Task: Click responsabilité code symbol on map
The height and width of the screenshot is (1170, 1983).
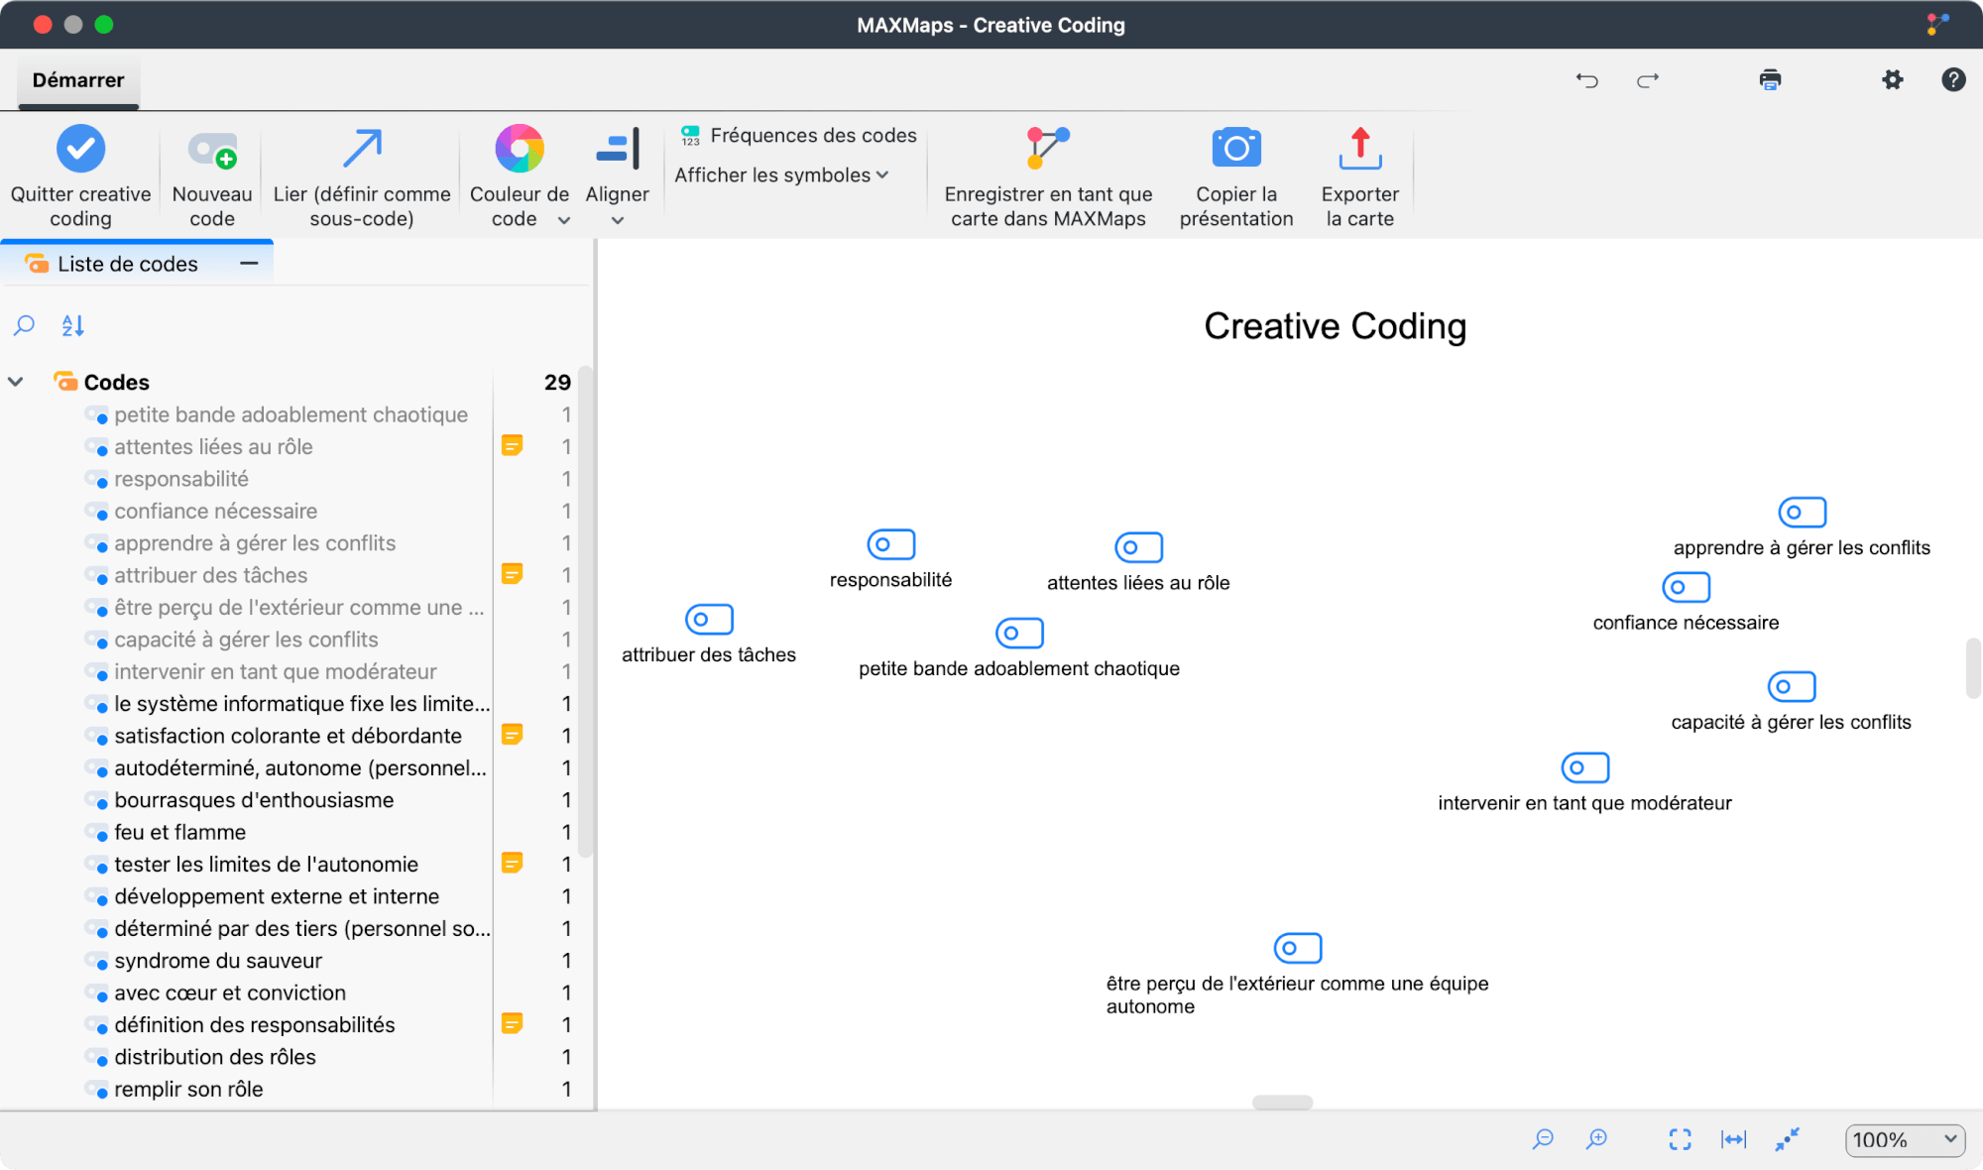Action: (890, 544)
